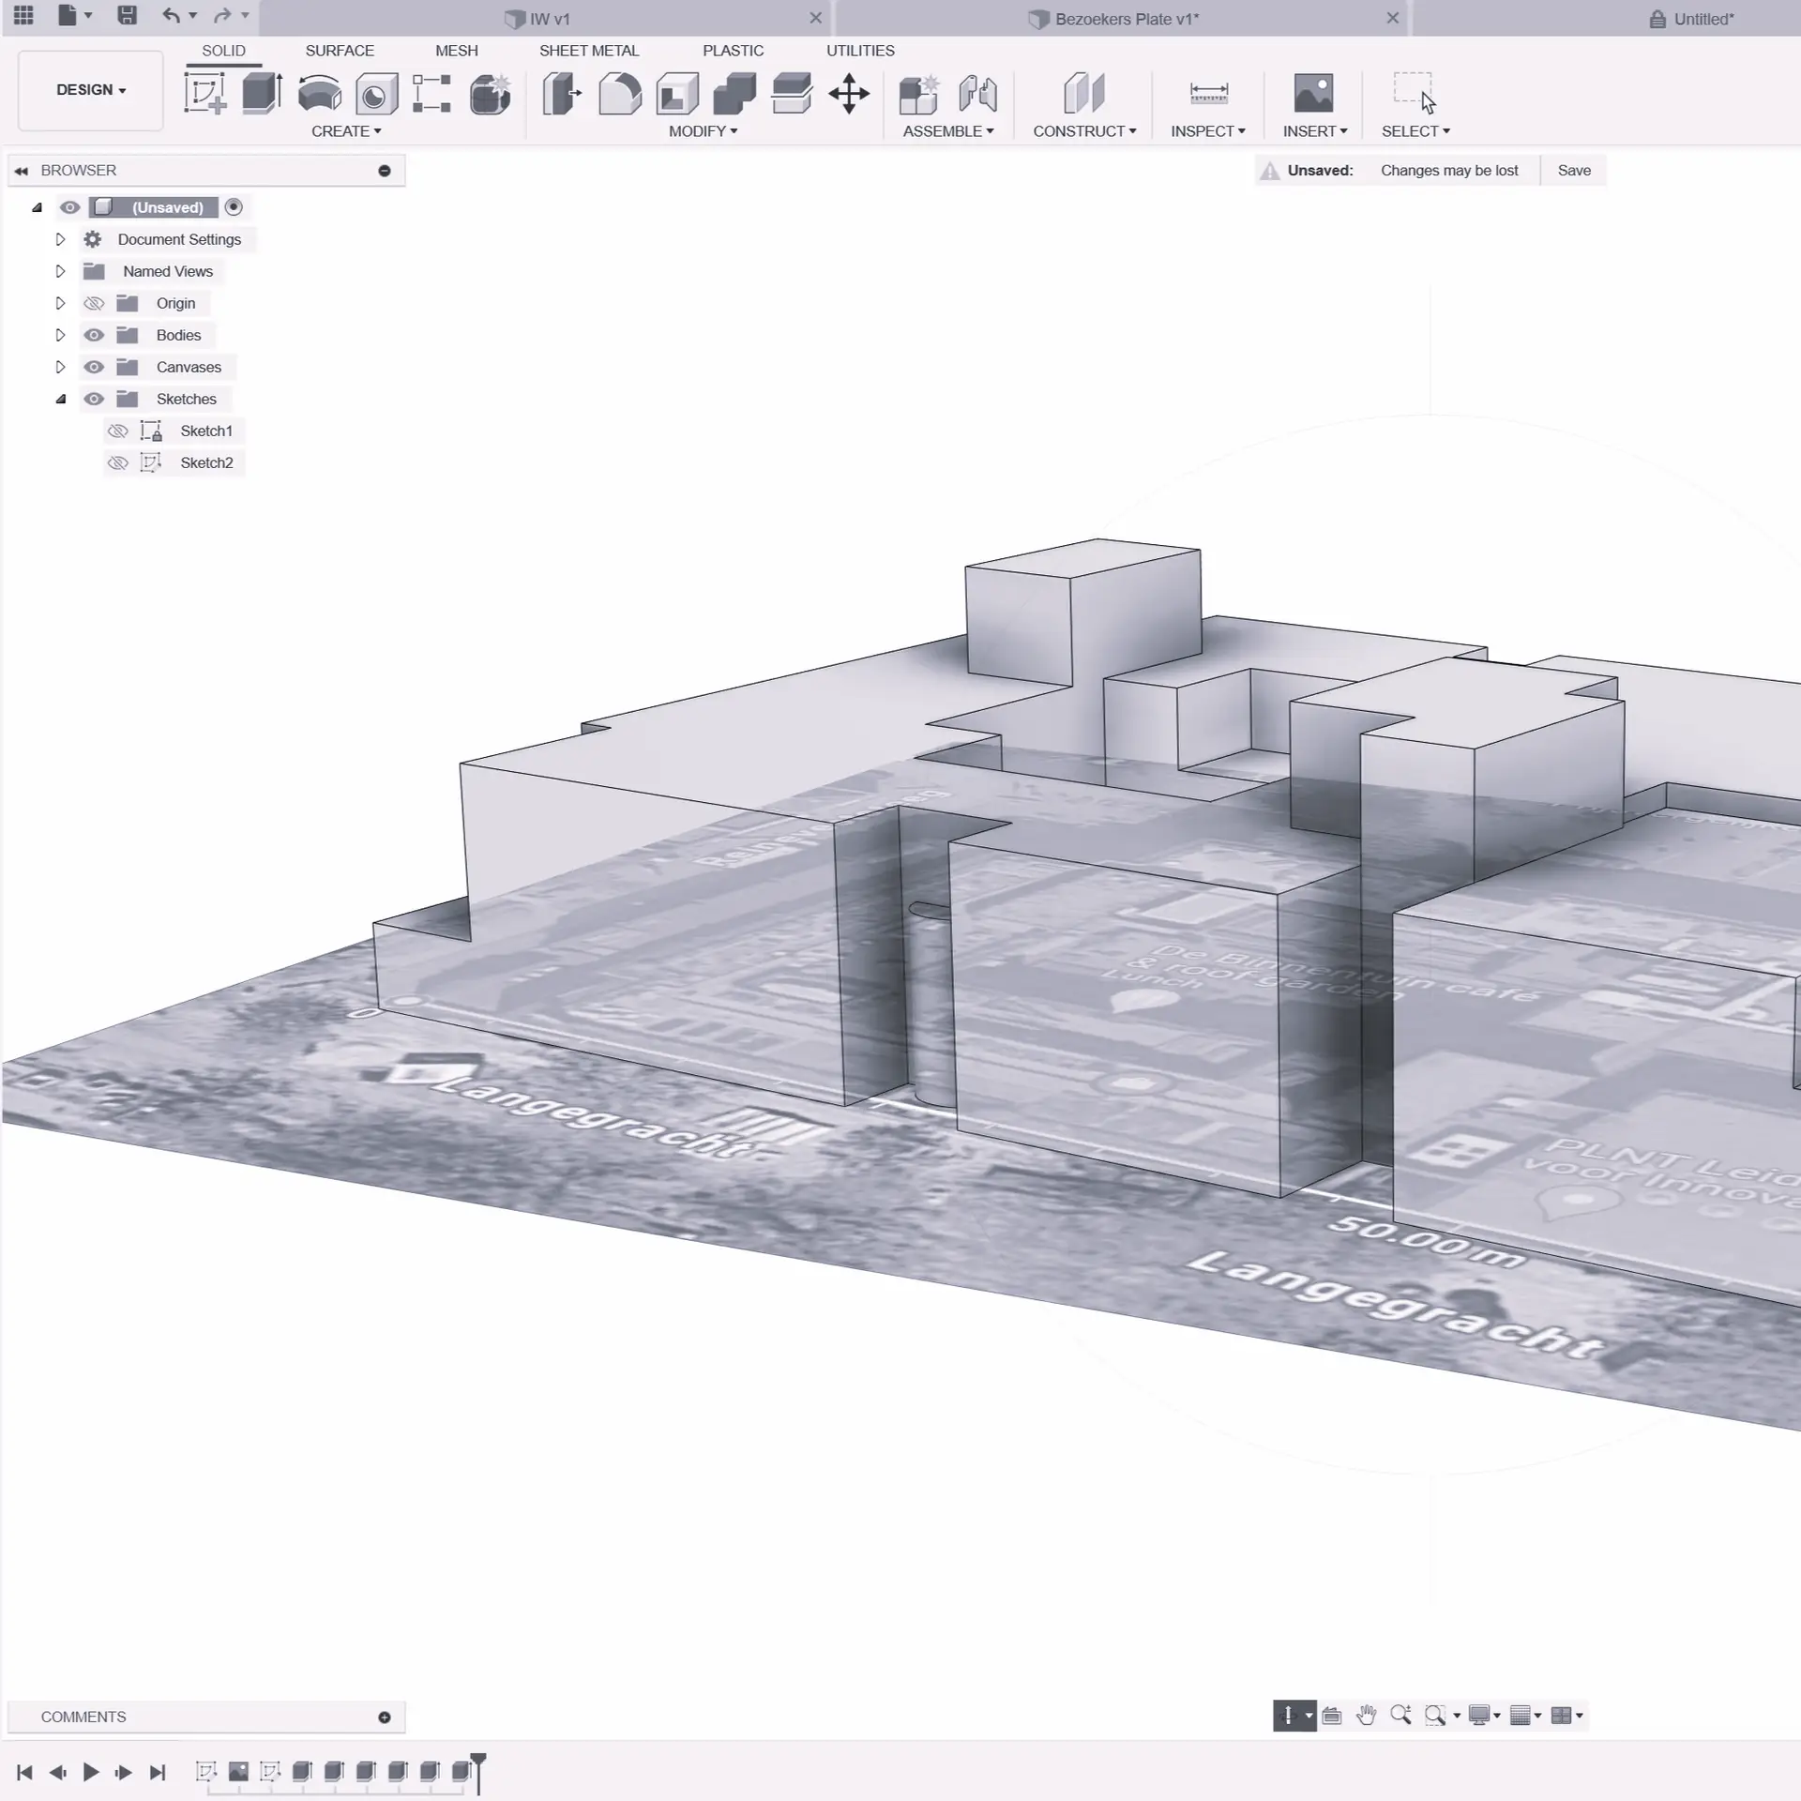Viewport: 1801px width, 1801px height.
Task: Open the DESIGN workspace dropdown
Action: 91,90
